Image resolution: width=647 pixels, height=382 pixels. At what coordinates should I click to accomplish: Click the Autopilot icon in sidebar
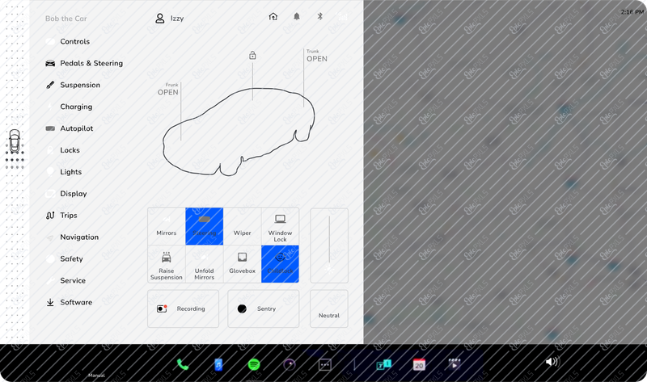[x=50, y=128]
